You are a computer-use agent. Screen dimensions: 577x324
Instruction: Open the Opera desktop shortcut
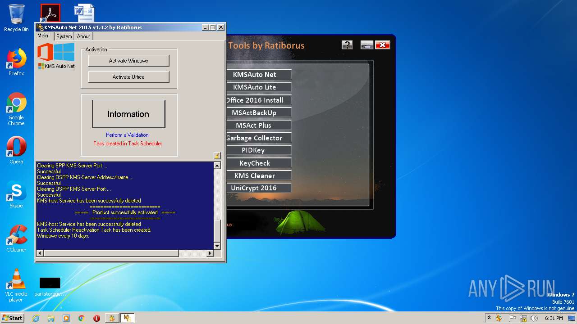point(16,150)
